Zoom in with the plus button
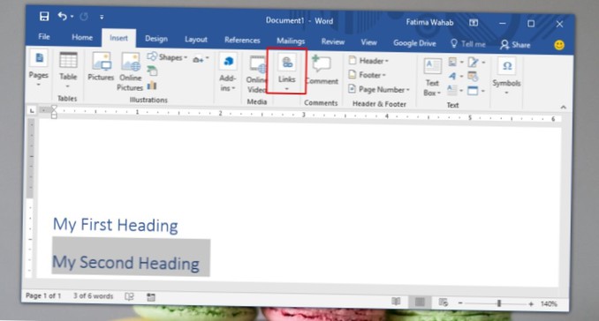The image size is (599, 321). pos(531,304)
